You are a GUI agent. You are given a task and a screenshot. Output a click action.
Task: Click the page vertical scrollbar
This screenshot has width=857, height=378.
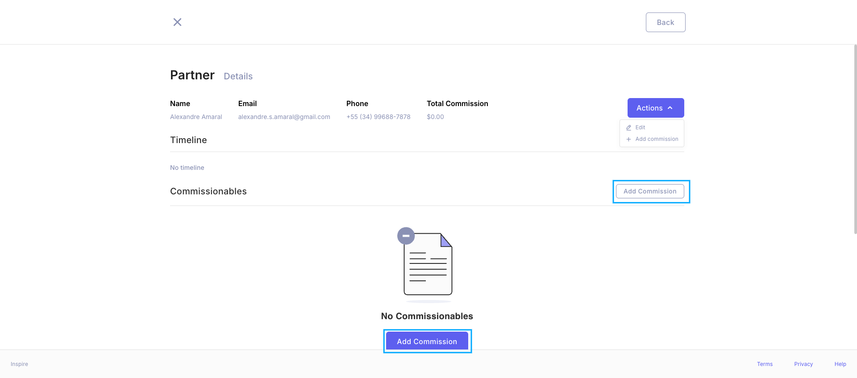(x=855, y=139)
